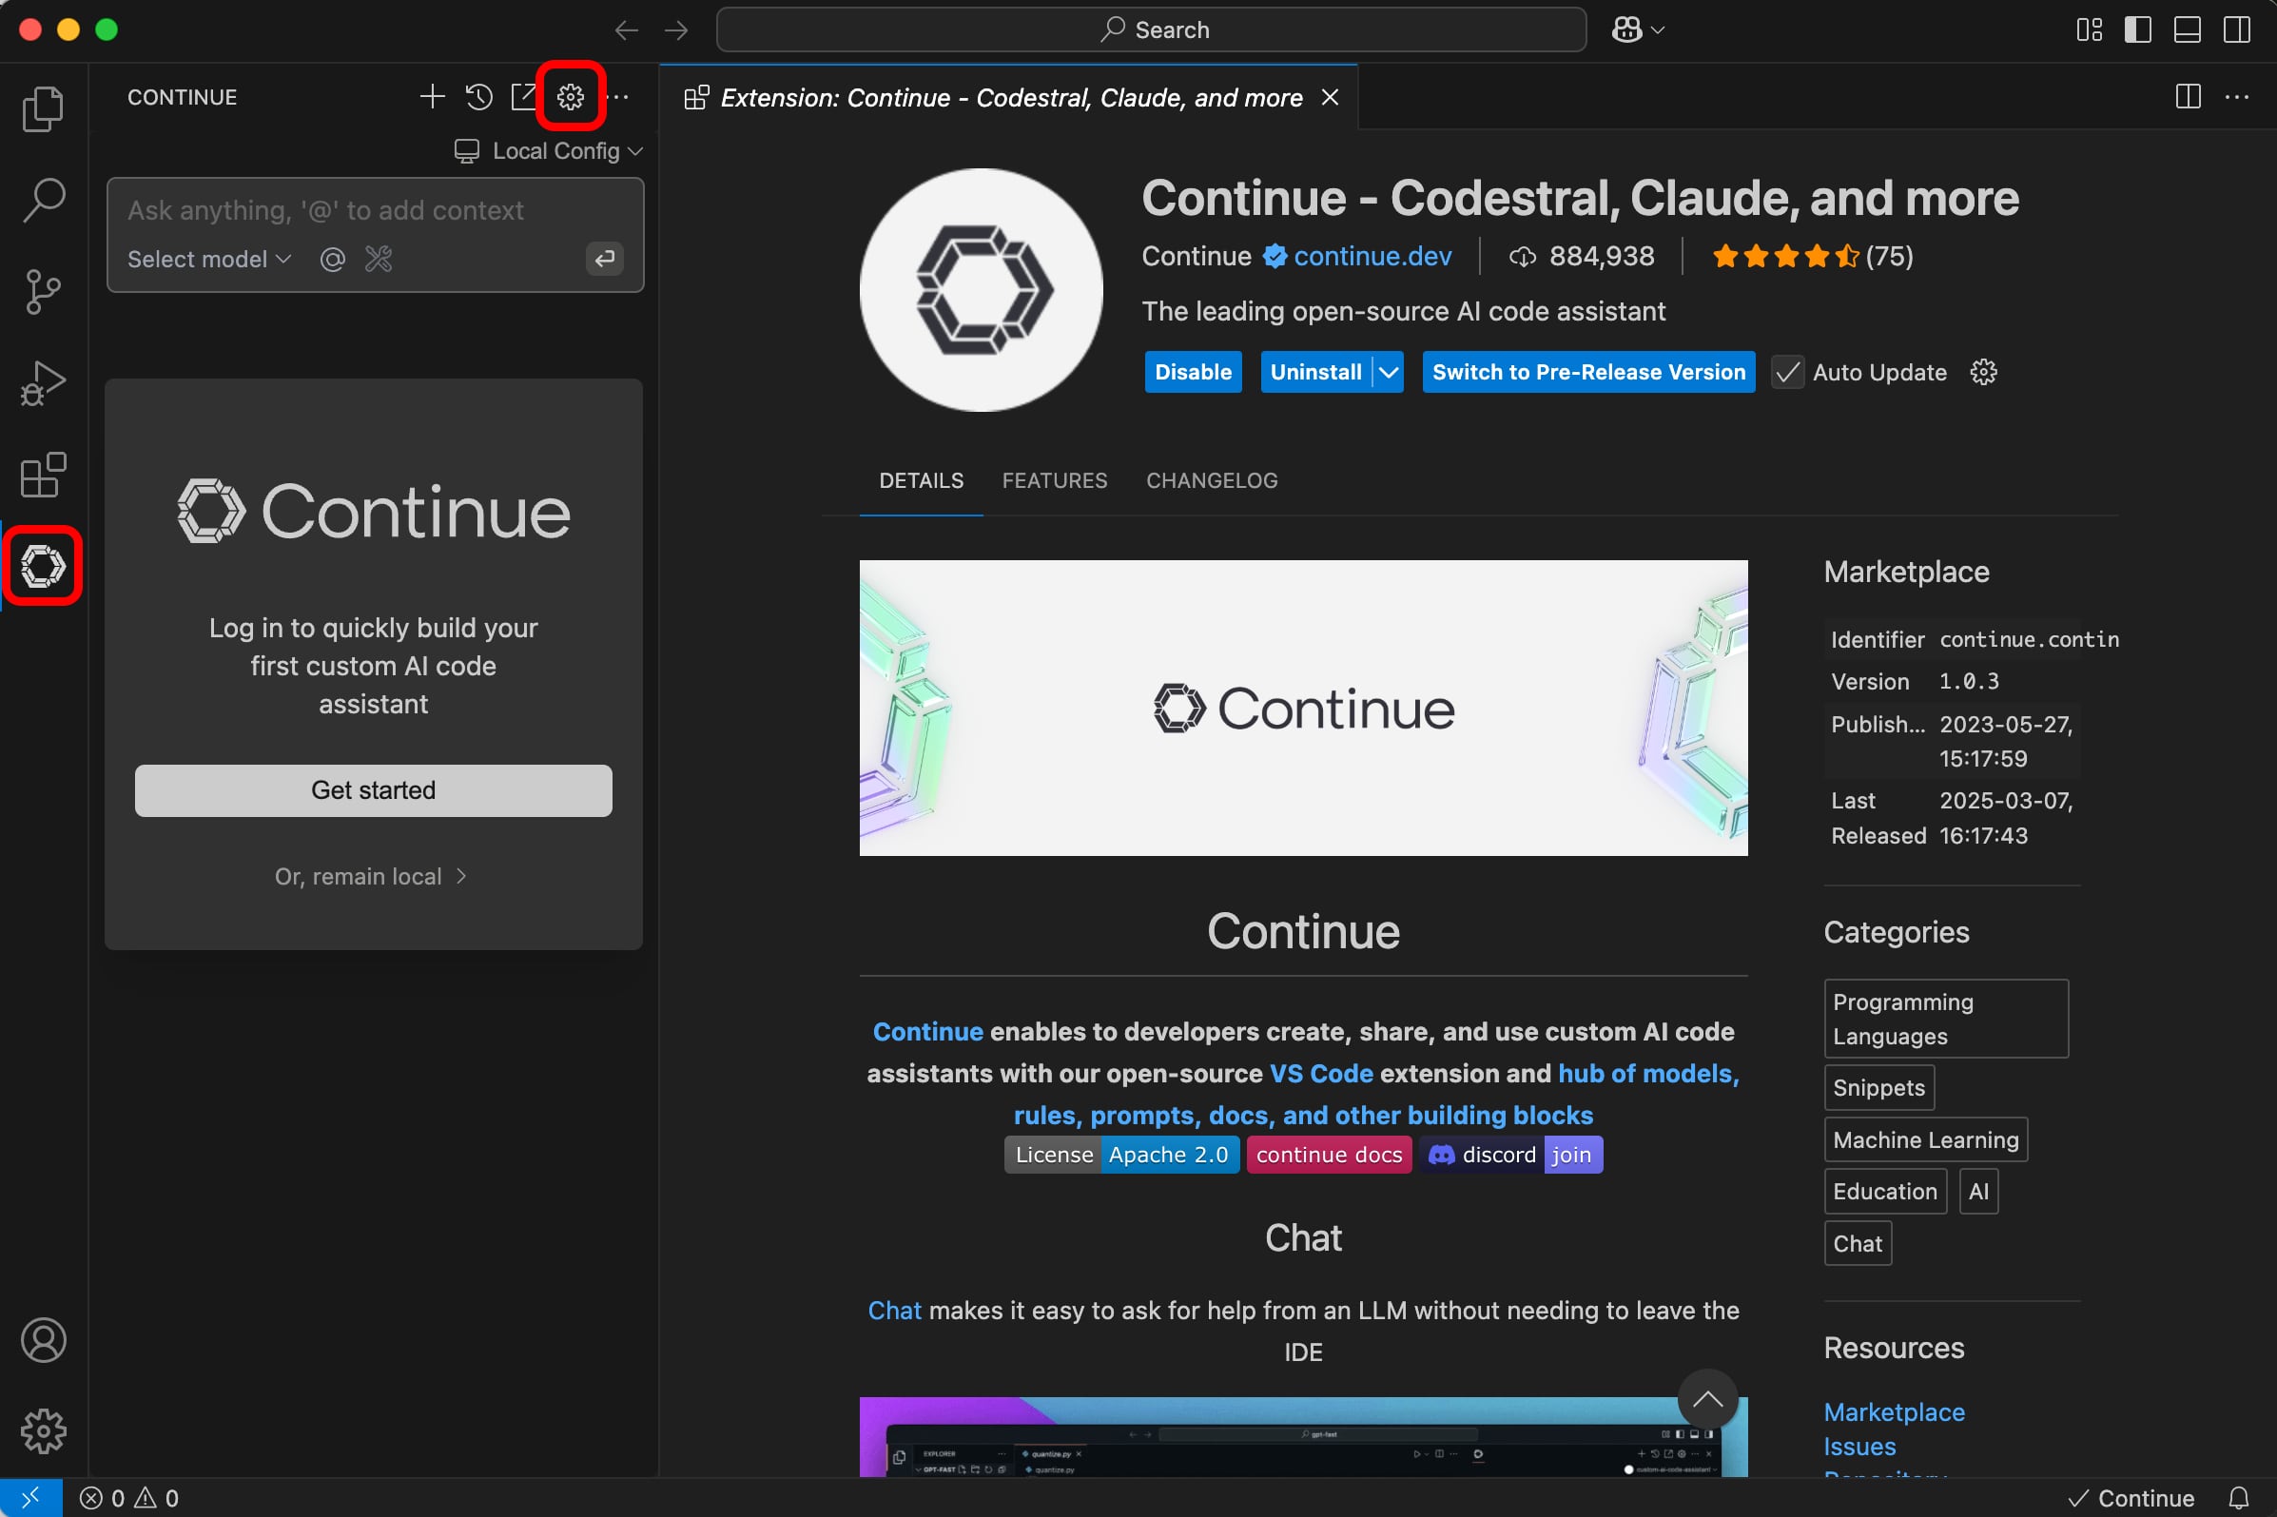
Task: Click Continue status bar item
Action: coord(2130,1498)
